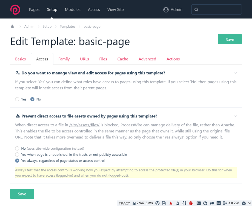Collapse the prevent direct file access section

click(236, 116)
